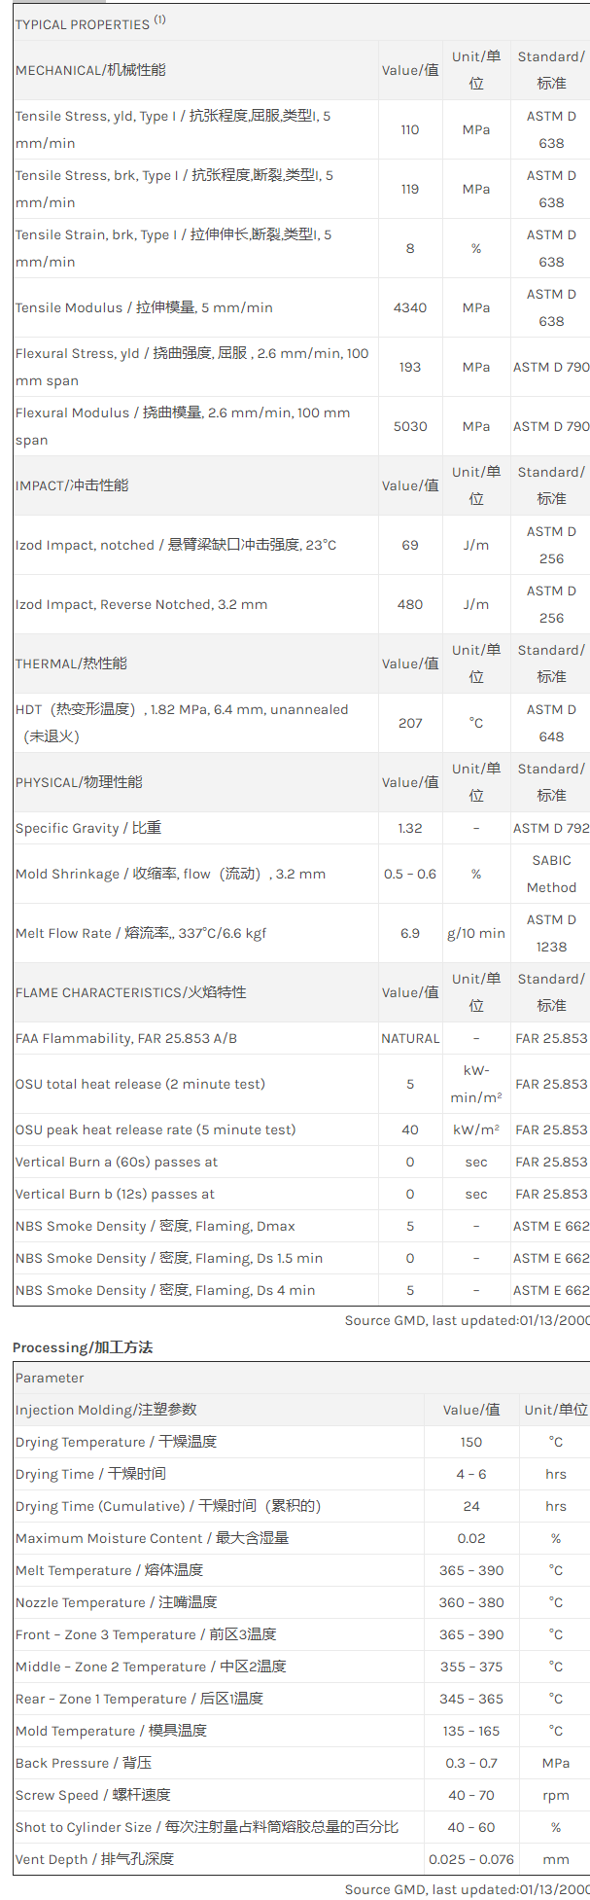590x1900 pixels.
Task: Click the Tensile Modulus value 4340
Action: tap(410, 307)
